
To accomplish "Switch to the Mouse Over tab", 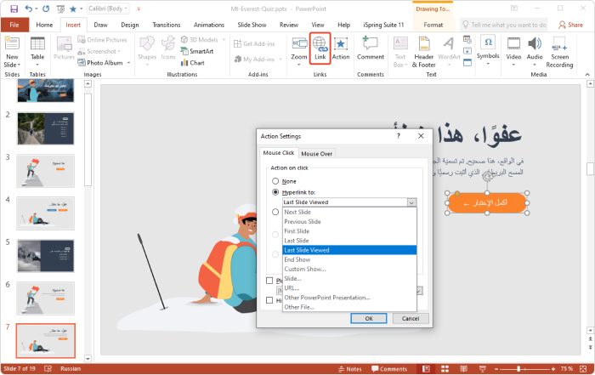I will point(316,154).
